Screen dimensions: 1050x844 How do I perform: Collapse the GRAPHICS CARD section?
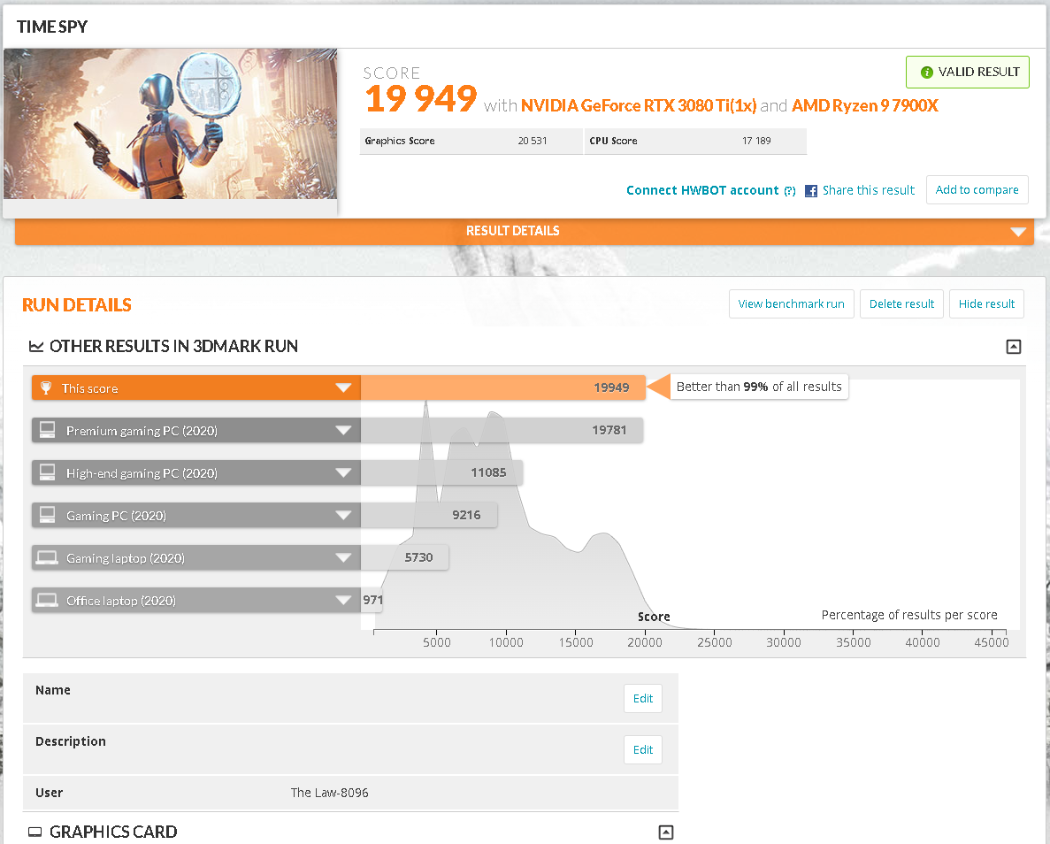(x=666, y=832)
